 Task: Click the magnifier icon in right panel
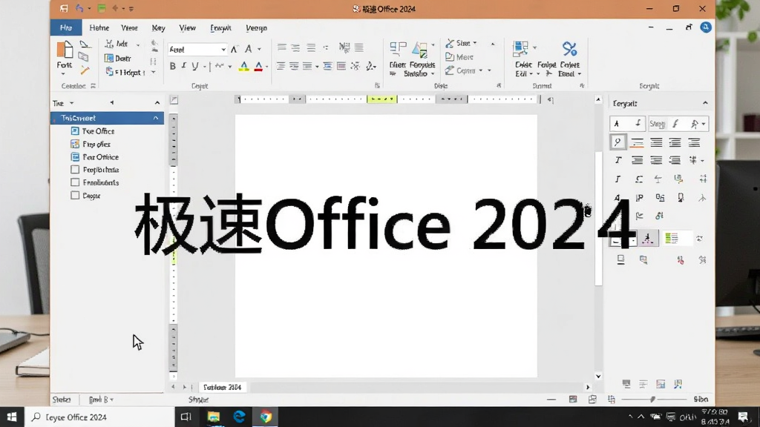[x=617, y=142]
